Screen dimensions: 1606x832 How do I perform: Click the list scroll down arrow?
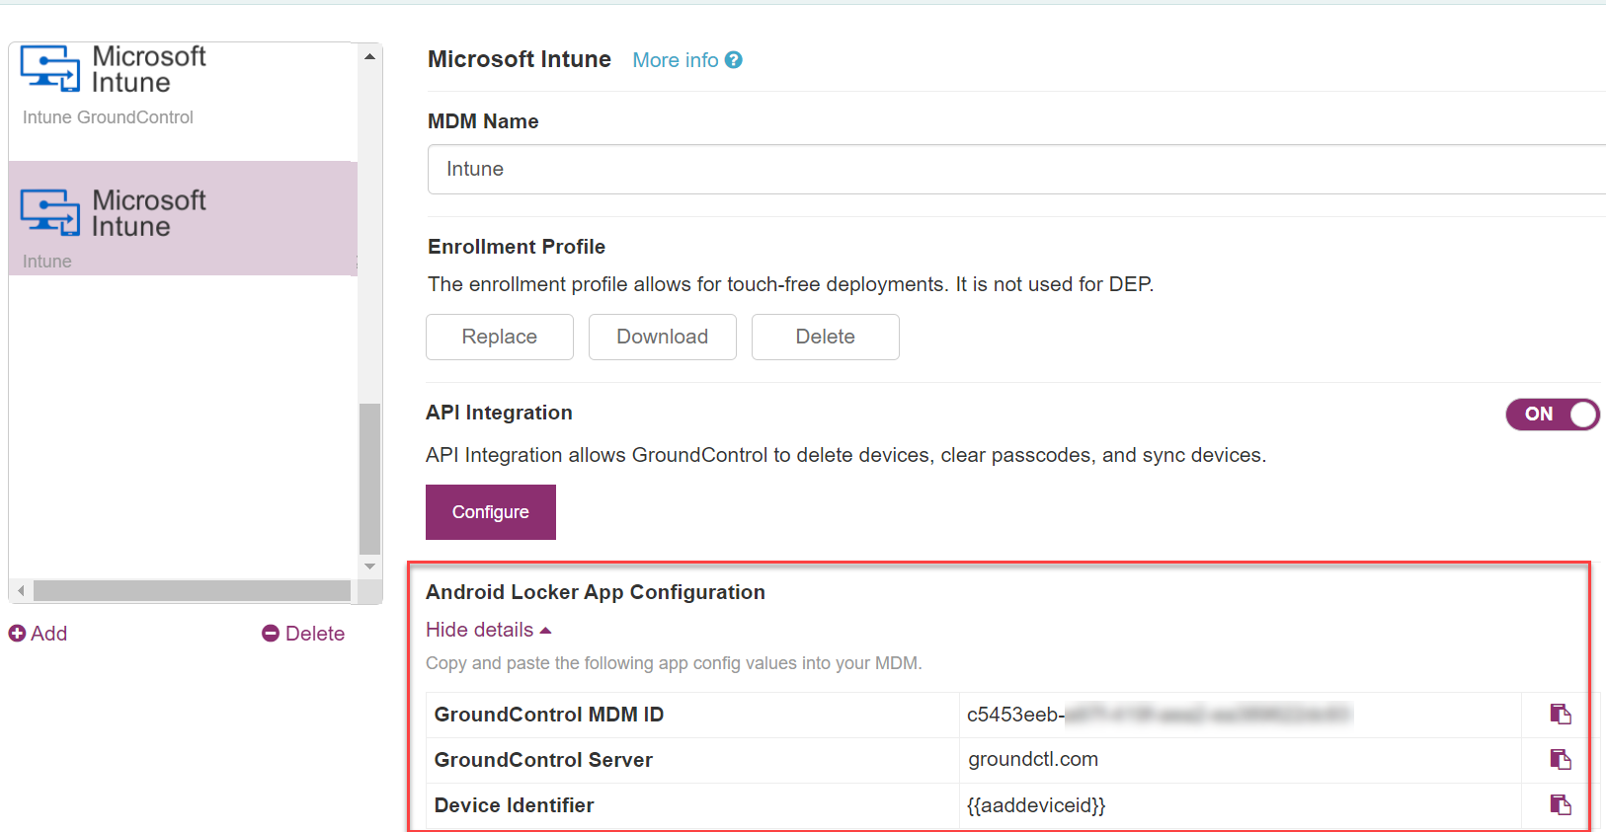tap(369, 567)
